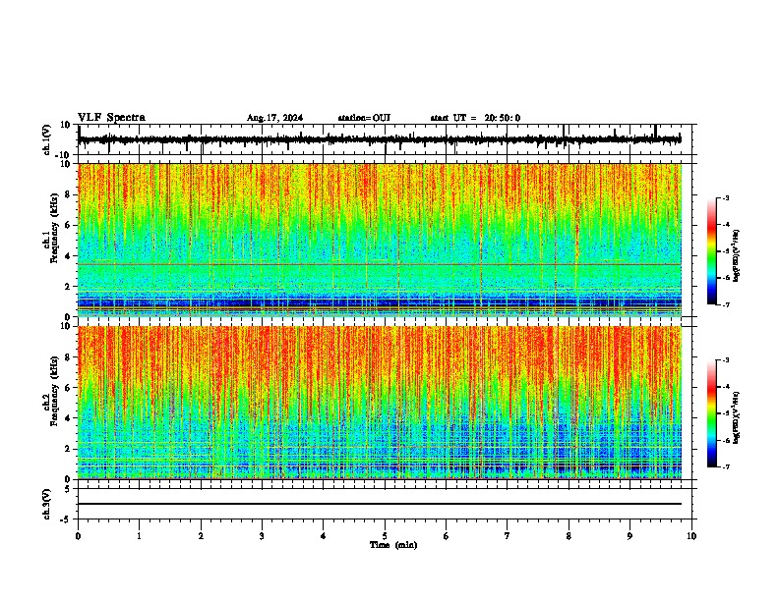Click time axis tick label "4"
Screen dimensions: 779x601
(324, 536)
